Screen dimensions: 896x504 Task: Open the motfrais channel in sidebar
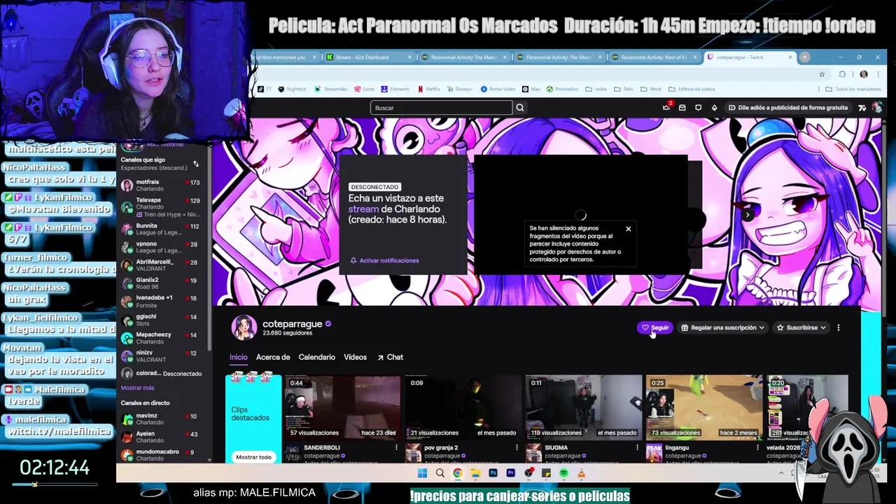(160, 185)
